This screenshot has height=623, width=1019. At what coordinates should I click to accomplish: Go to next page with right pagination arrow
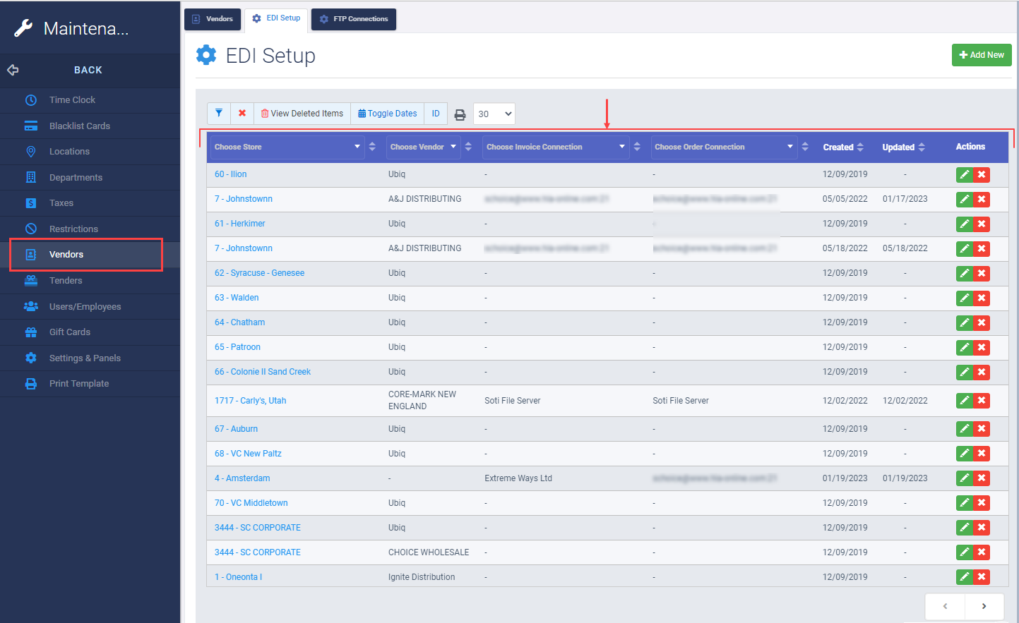[x=984, y=605]
